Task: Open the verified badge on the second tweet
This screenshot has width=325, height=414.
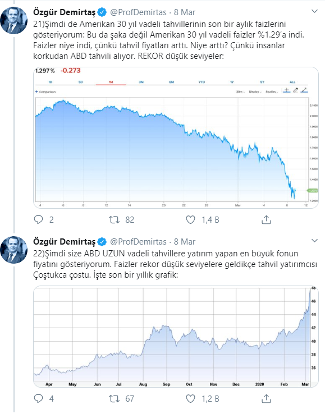Action: pyautogui.click(x=102, y=242)
